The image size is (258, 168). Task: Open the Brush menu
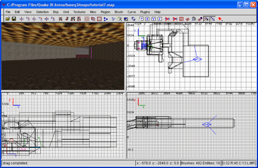pyautogui.click(x=119, y=12)
